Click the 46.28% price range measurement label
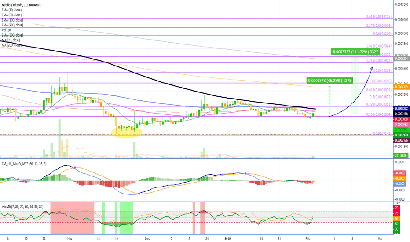This screenshot has height=242, width=410. [329, 81]
